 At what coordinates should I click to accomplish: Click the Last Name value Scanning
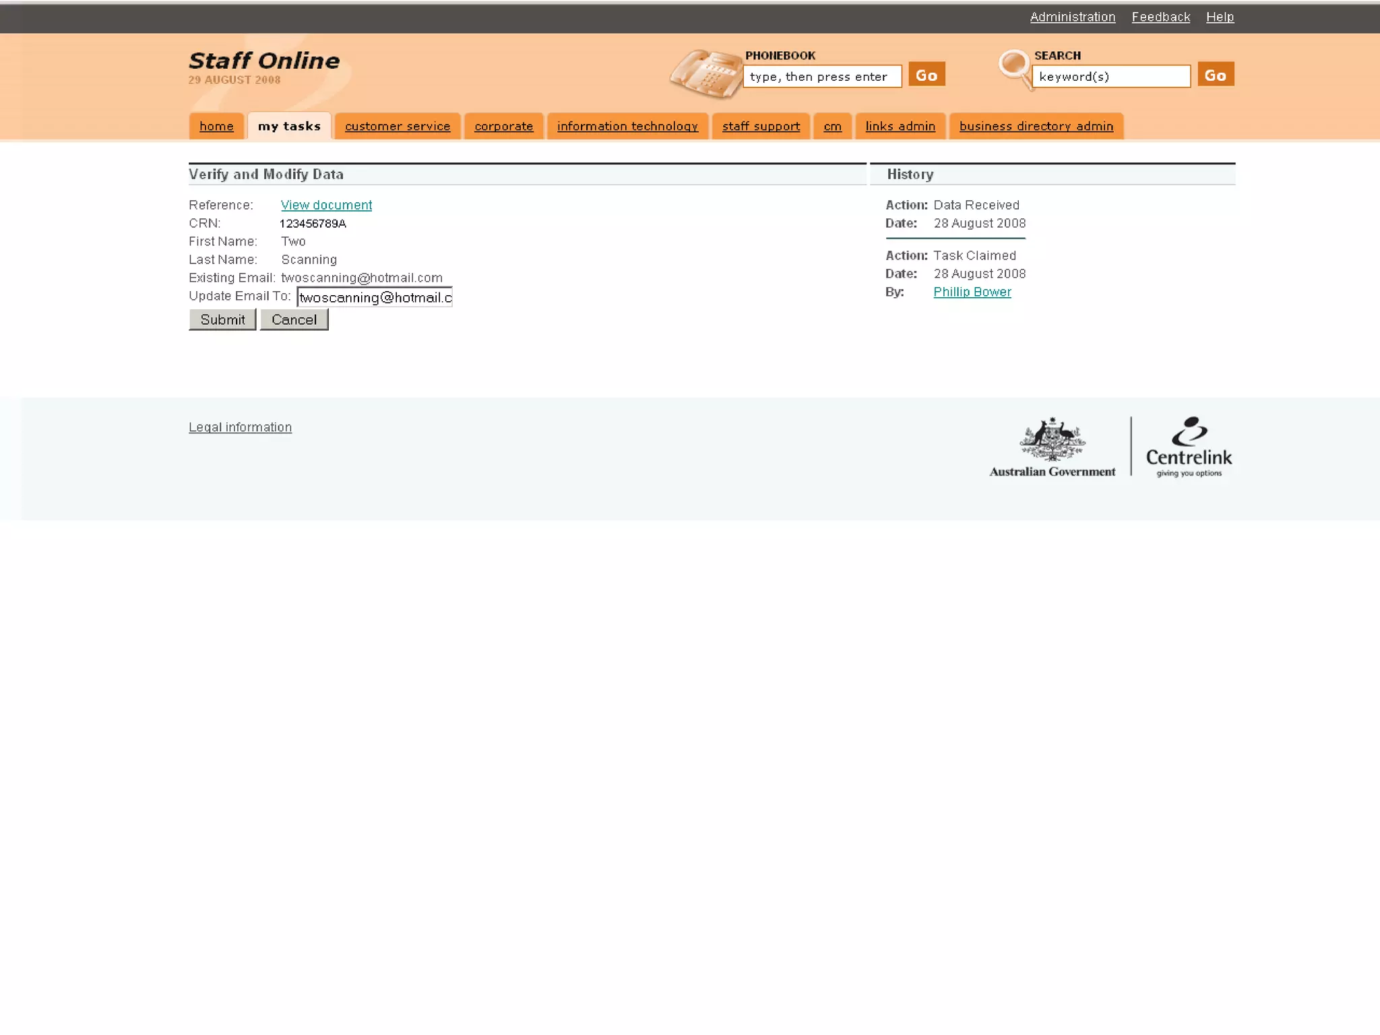[309, 259]
